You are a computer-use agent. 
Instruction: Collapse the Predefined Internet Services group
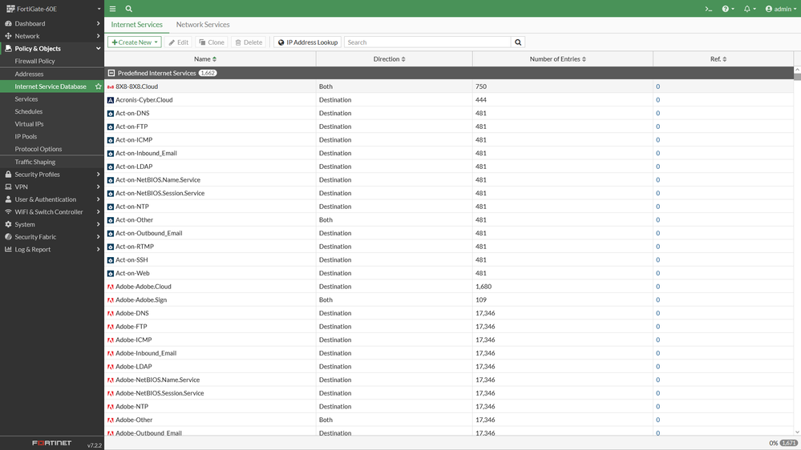[111, 73]
